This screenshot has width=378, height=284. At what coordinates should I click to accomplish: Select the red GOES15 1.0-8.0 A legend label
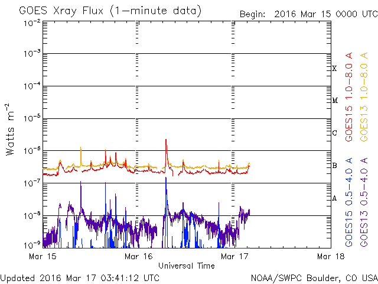click(x=349, y=97)
